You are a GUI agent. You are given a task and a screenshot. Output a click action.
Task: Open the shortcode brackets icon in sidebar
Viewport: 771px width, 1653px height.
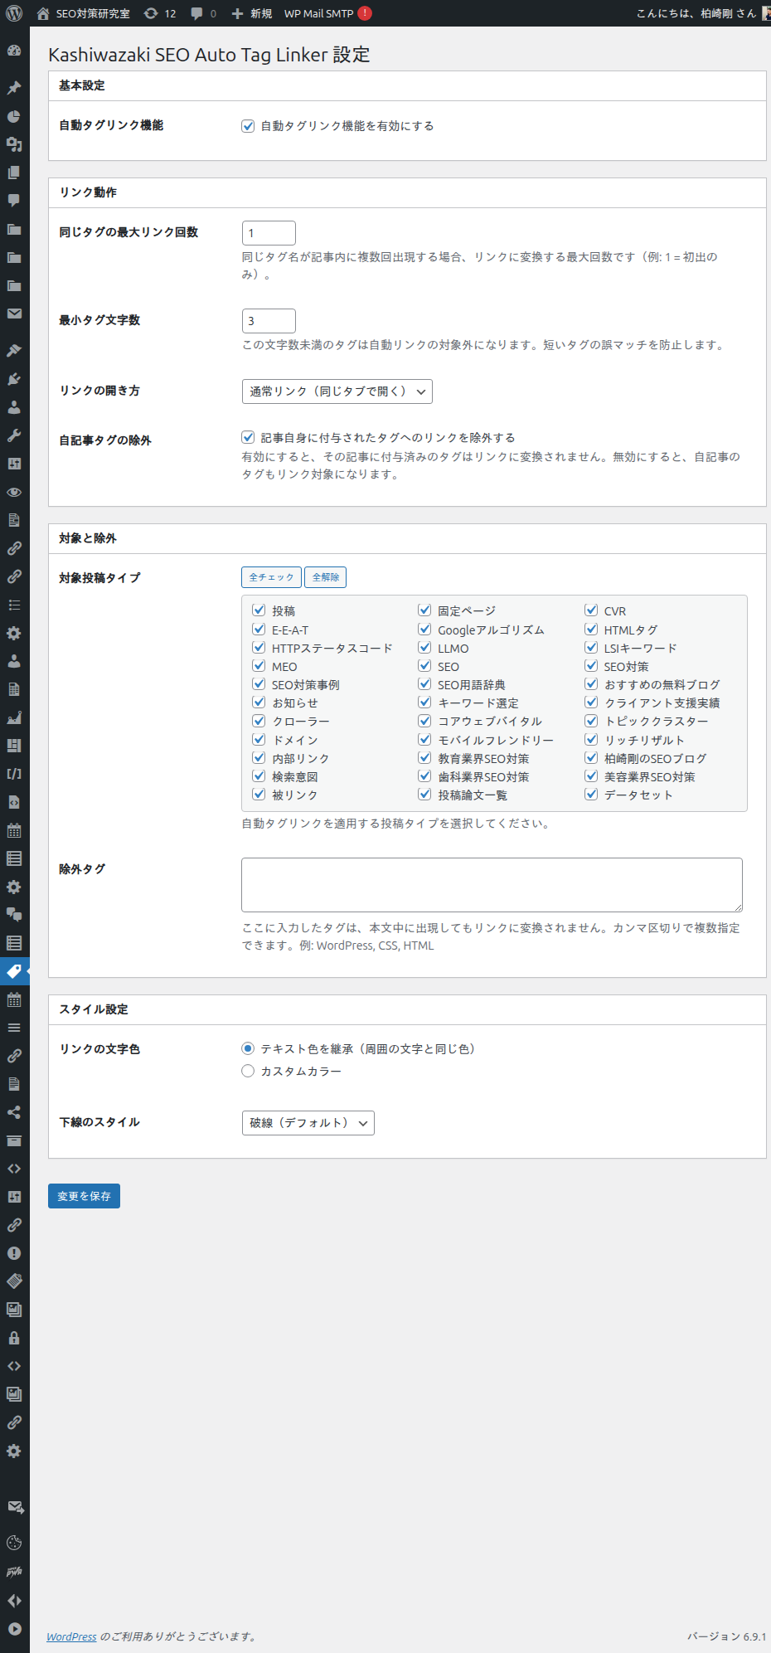[x=14, y=774]
